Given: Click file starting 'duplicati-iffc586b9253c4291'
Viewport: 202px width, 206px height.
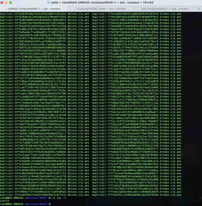Looking at the screenshot, I should point(137,41).
